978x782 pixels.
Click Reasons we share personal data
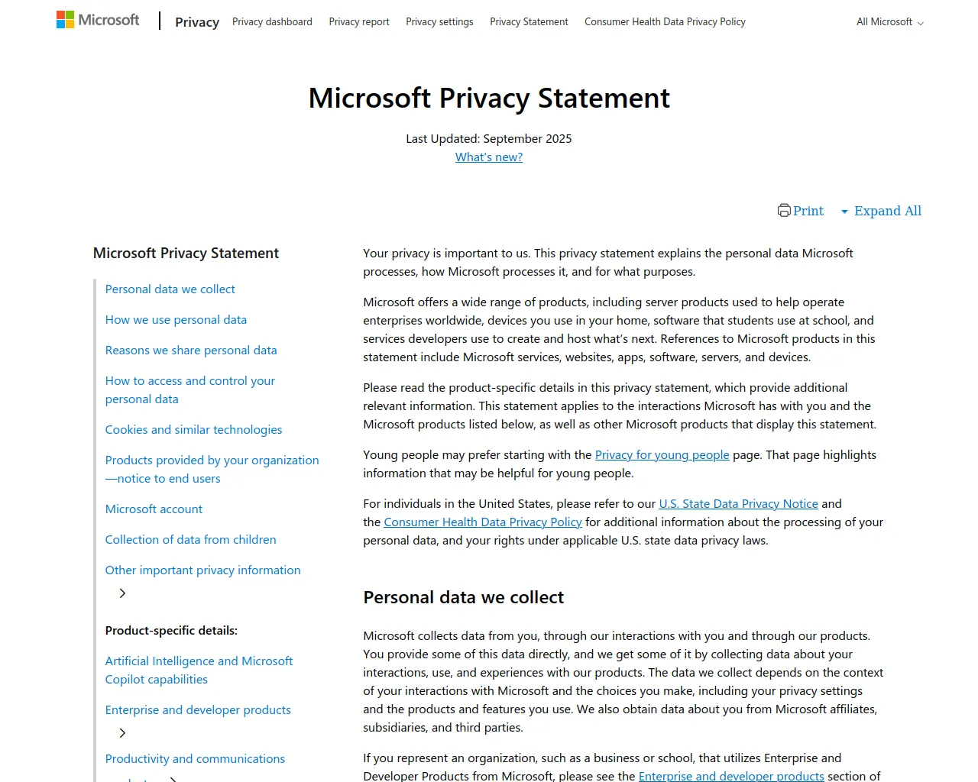pyautogui.click(x=191, y=351)
